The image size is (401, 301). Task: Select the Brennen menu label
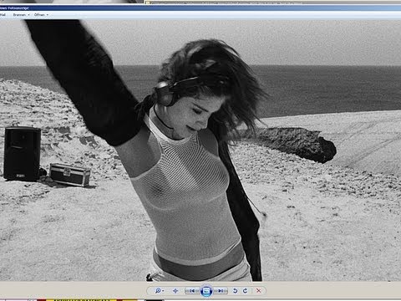tap(19, 15)
